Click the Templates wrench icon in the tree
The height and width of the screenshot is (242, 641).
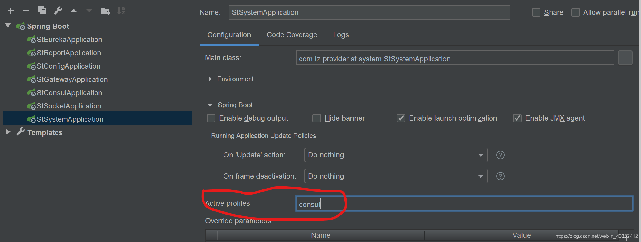click(20, 132)
